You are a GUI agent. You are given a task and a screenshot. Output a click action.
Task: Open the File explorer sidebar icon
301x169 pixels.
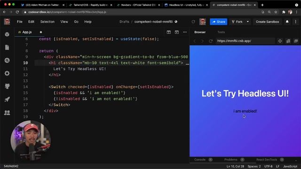[7, 47]
